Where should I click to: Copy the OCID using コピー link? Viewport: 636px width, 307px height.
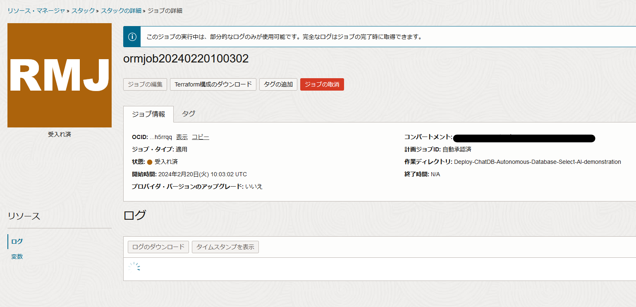201,137
